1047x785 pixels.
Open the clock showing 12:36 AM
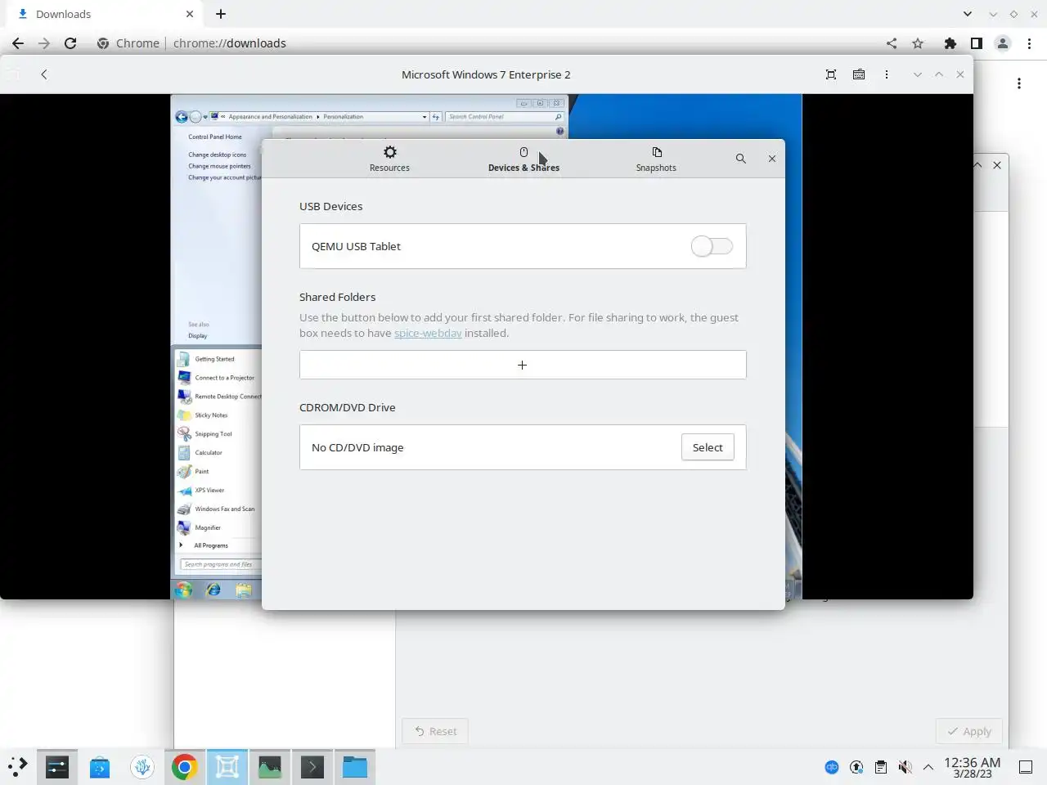coord(973,767)
